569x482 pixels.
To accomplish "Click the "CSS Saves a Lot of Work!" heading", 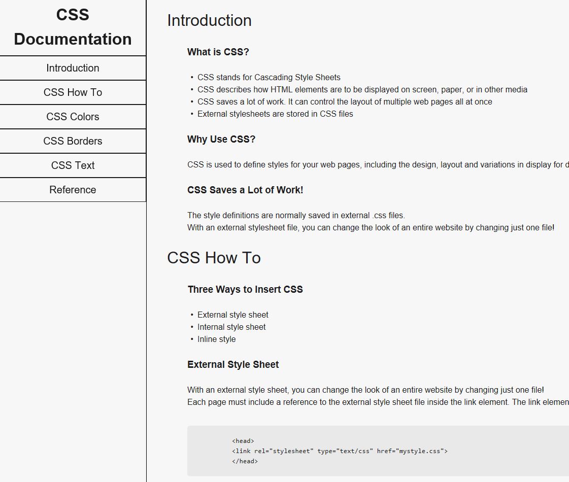I will pyautogui.click(x=245, y=190).
